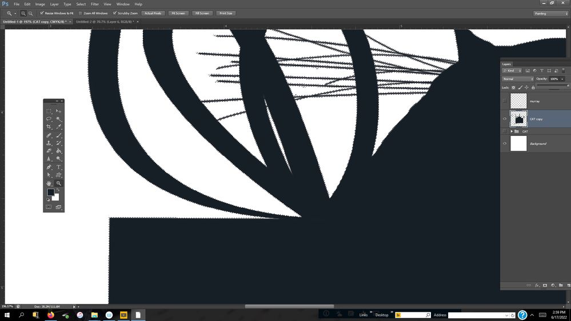Open the Filter menu
Viewport: 571px width, 321px height.
pyautogui.click(x=95, y=4)
